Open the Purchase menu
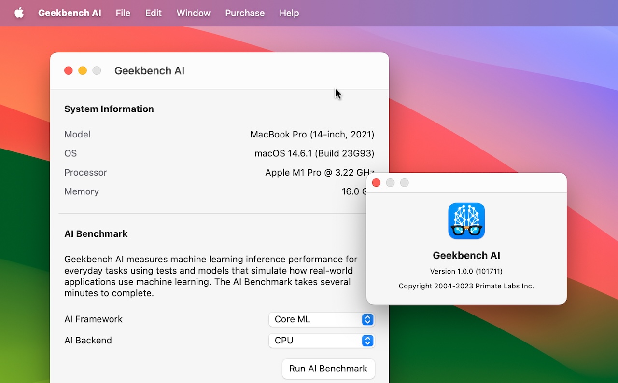The width and height of the screenshot is (618, 383). point(245,13)
